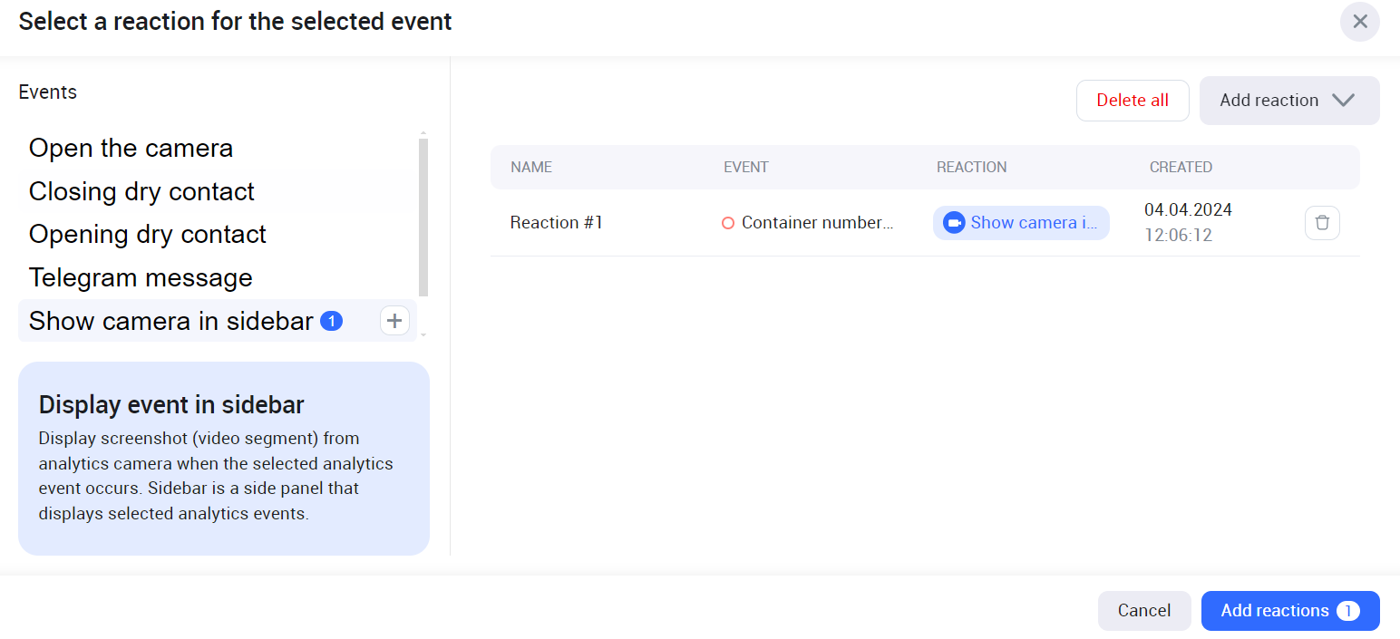1400x639 pixels.
Task: Select Open the camera event
Action: 131,149
